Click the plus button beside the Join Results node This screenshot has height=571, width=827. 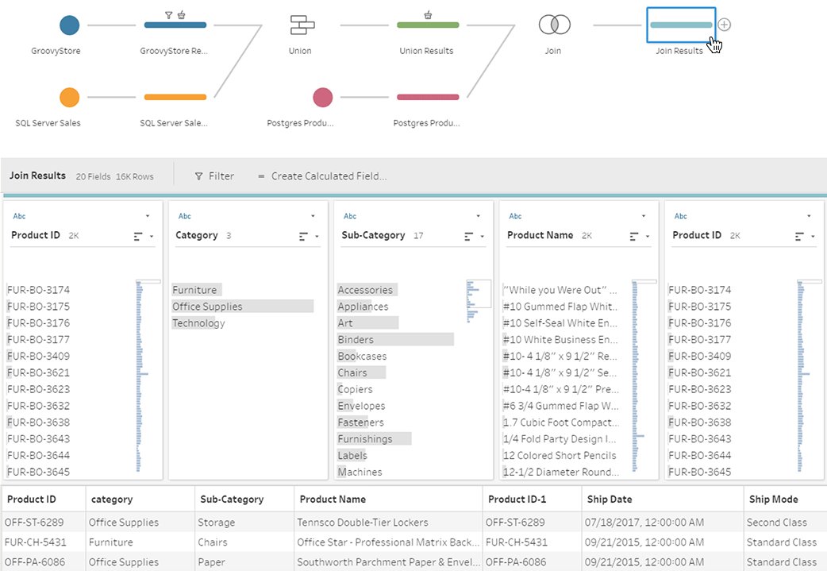(724, 25)
